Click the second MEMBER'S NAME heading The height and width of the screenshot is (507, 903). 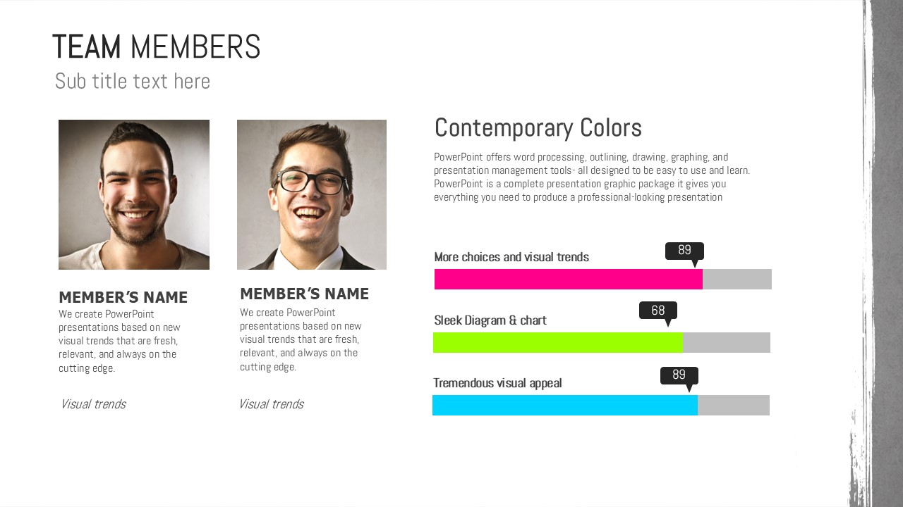304,294
